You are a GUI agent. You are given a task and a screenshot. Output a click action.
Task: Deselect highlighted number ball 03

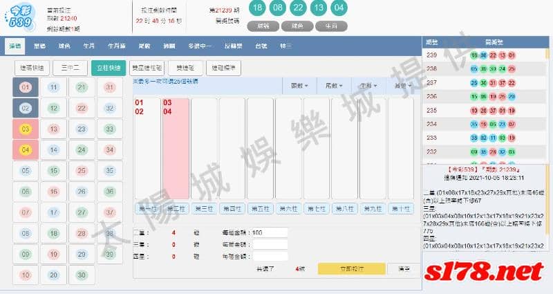(x=26, y=129)
